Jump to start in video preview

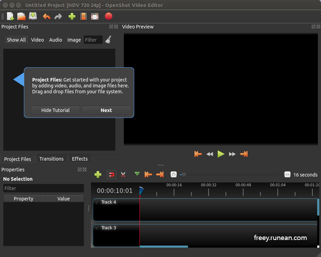point(198,154)
